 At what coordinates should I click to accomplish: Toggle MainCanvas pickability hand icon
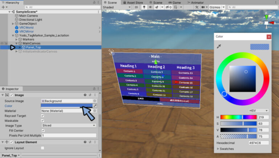[6, 43]
